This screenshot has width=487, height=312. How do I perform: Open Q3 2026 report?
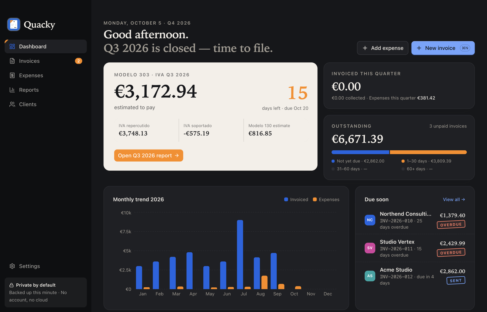click(149, 156)
